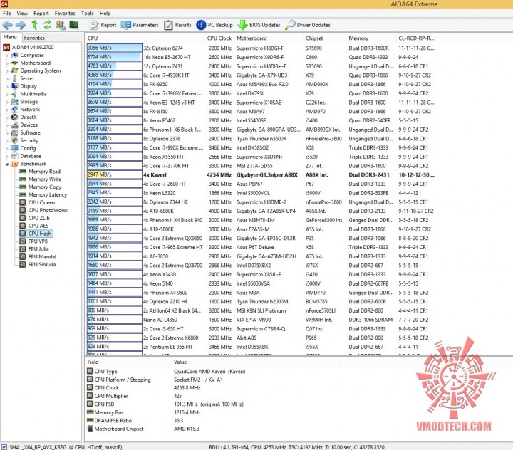Click the Forward arrow toolbar icon
This screenshot has width=513, height=450.
(x=21, y=25)
